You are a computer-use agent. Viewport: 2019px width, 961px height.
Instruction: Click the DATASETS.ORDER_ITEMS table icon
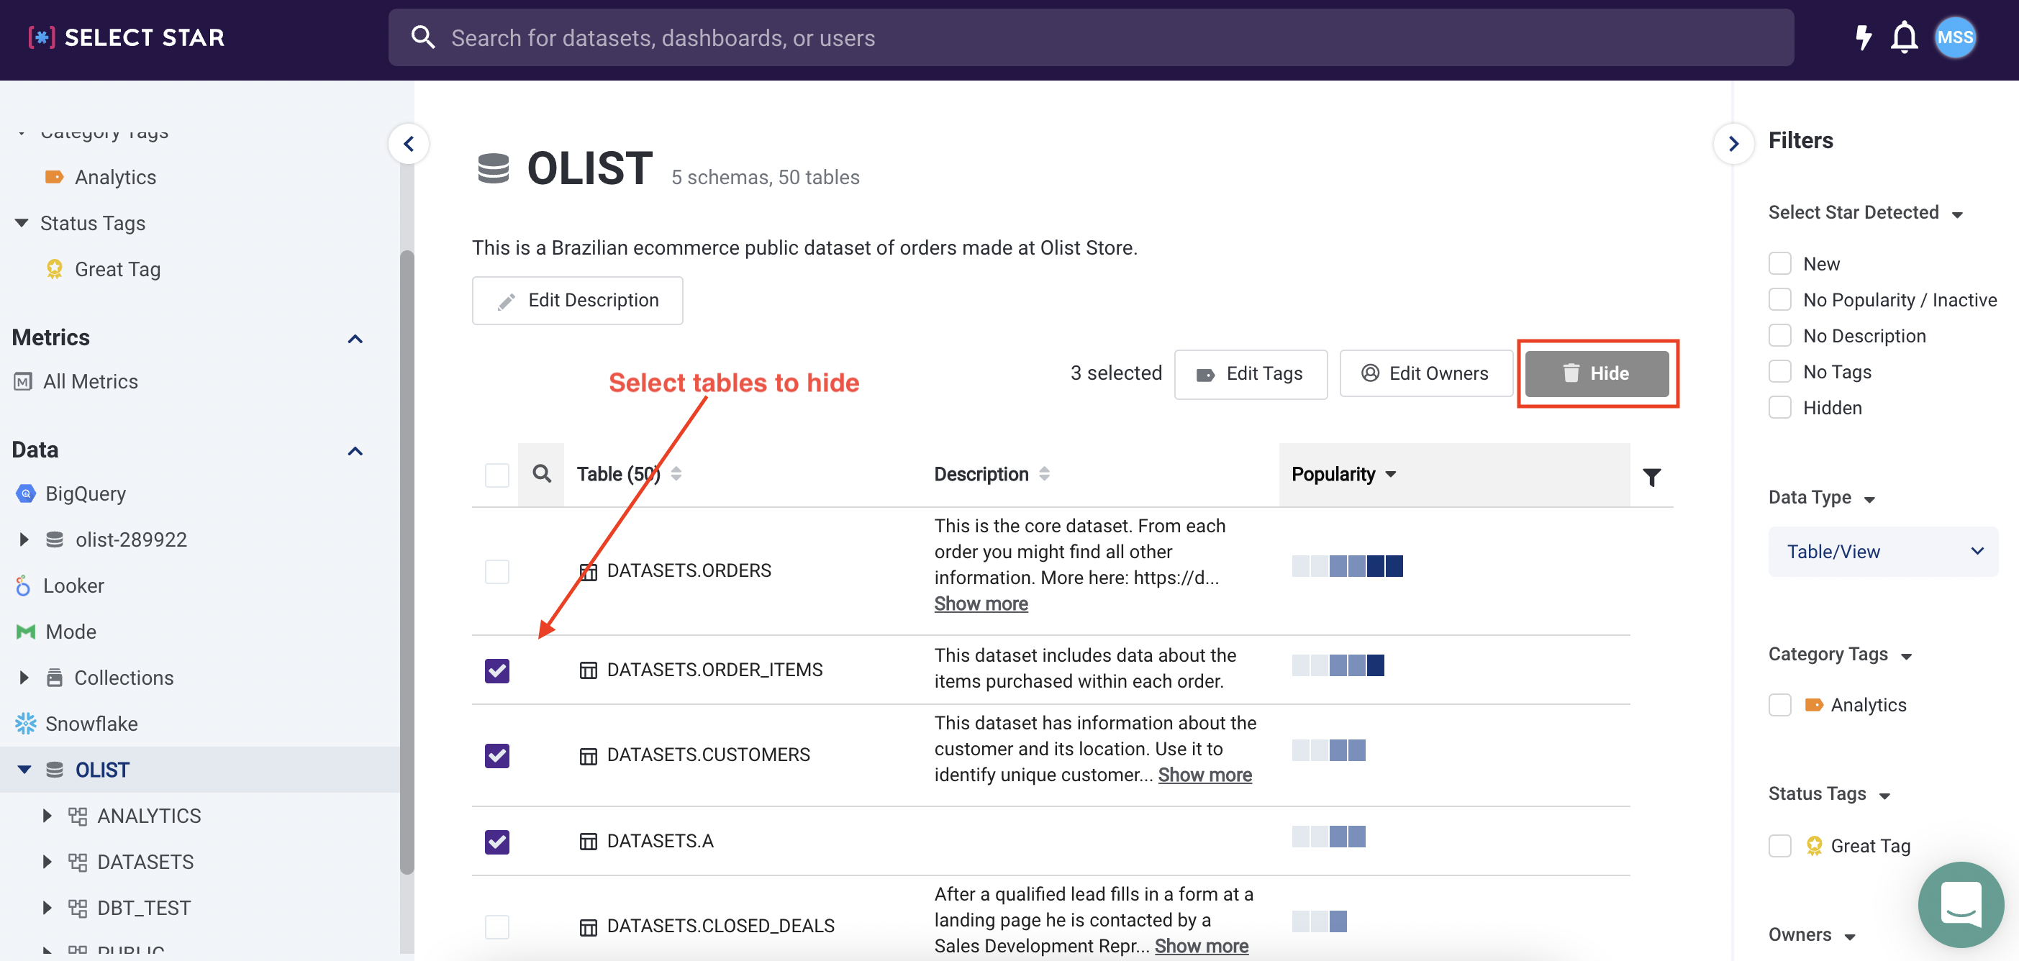(x=588, y=670)
